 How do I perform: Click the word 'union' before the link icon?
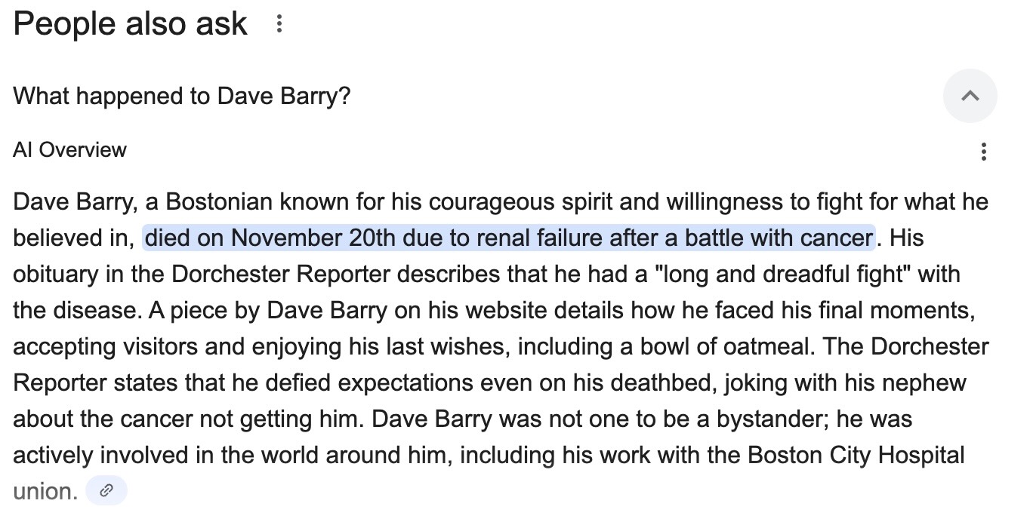42,490
